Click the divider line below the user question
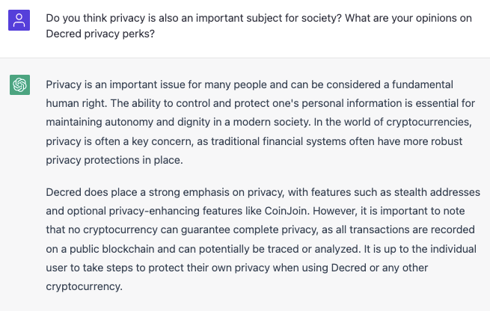 (245, 58)
